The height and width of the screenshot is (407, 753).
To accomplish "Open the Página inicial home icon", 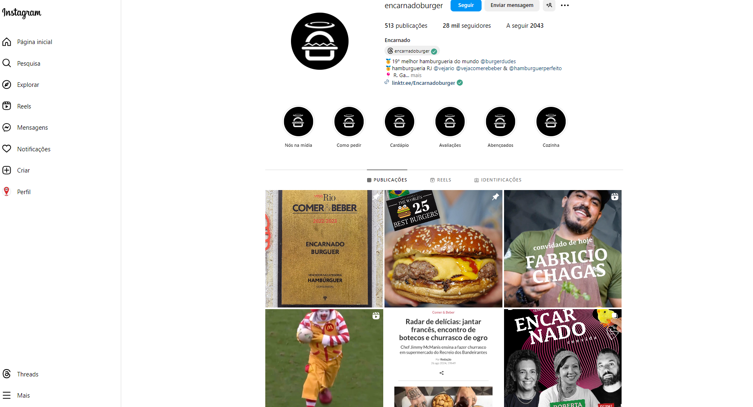I will [7, 42].
